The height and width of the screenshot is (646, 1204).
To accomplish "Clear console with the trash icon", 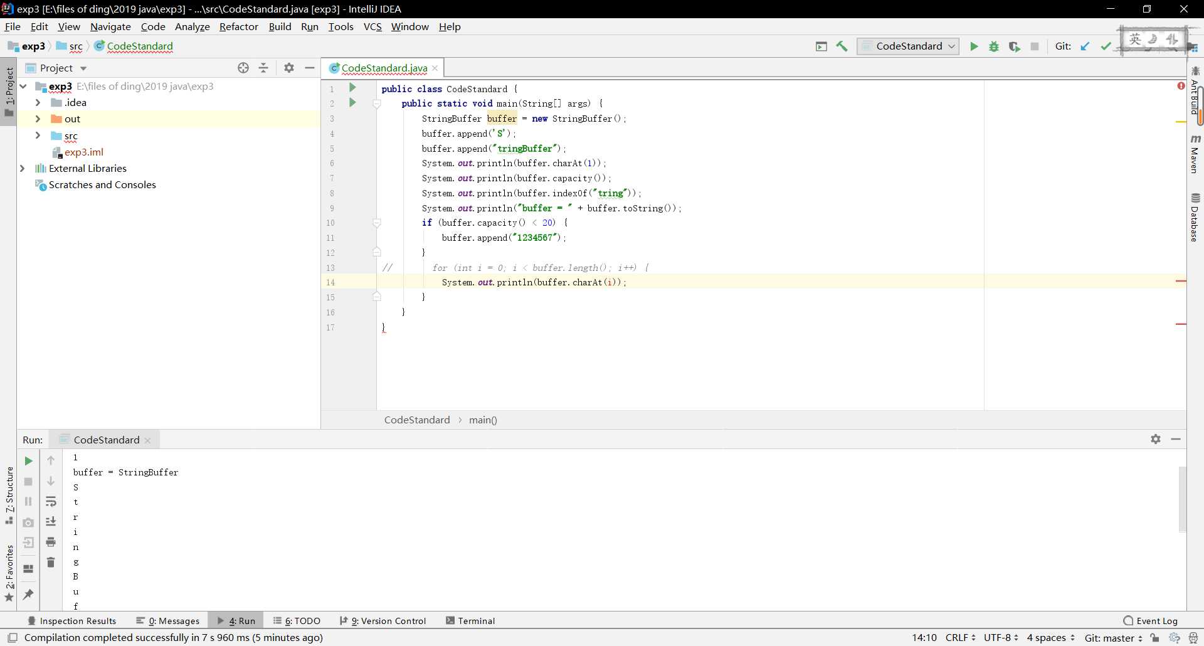I will pos(51,563).
